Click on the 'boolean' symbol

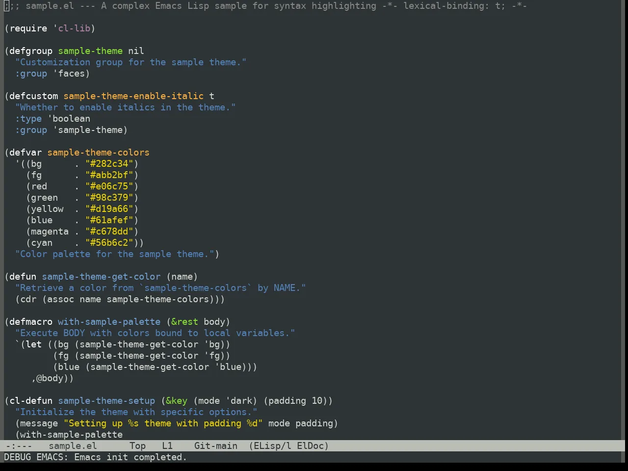72,119
